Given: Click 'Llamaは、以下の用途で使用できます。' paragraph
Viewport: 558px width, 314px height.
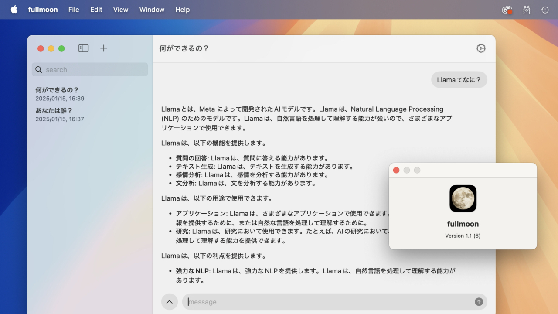Looking at the screenshot, I should coord(217,198).
